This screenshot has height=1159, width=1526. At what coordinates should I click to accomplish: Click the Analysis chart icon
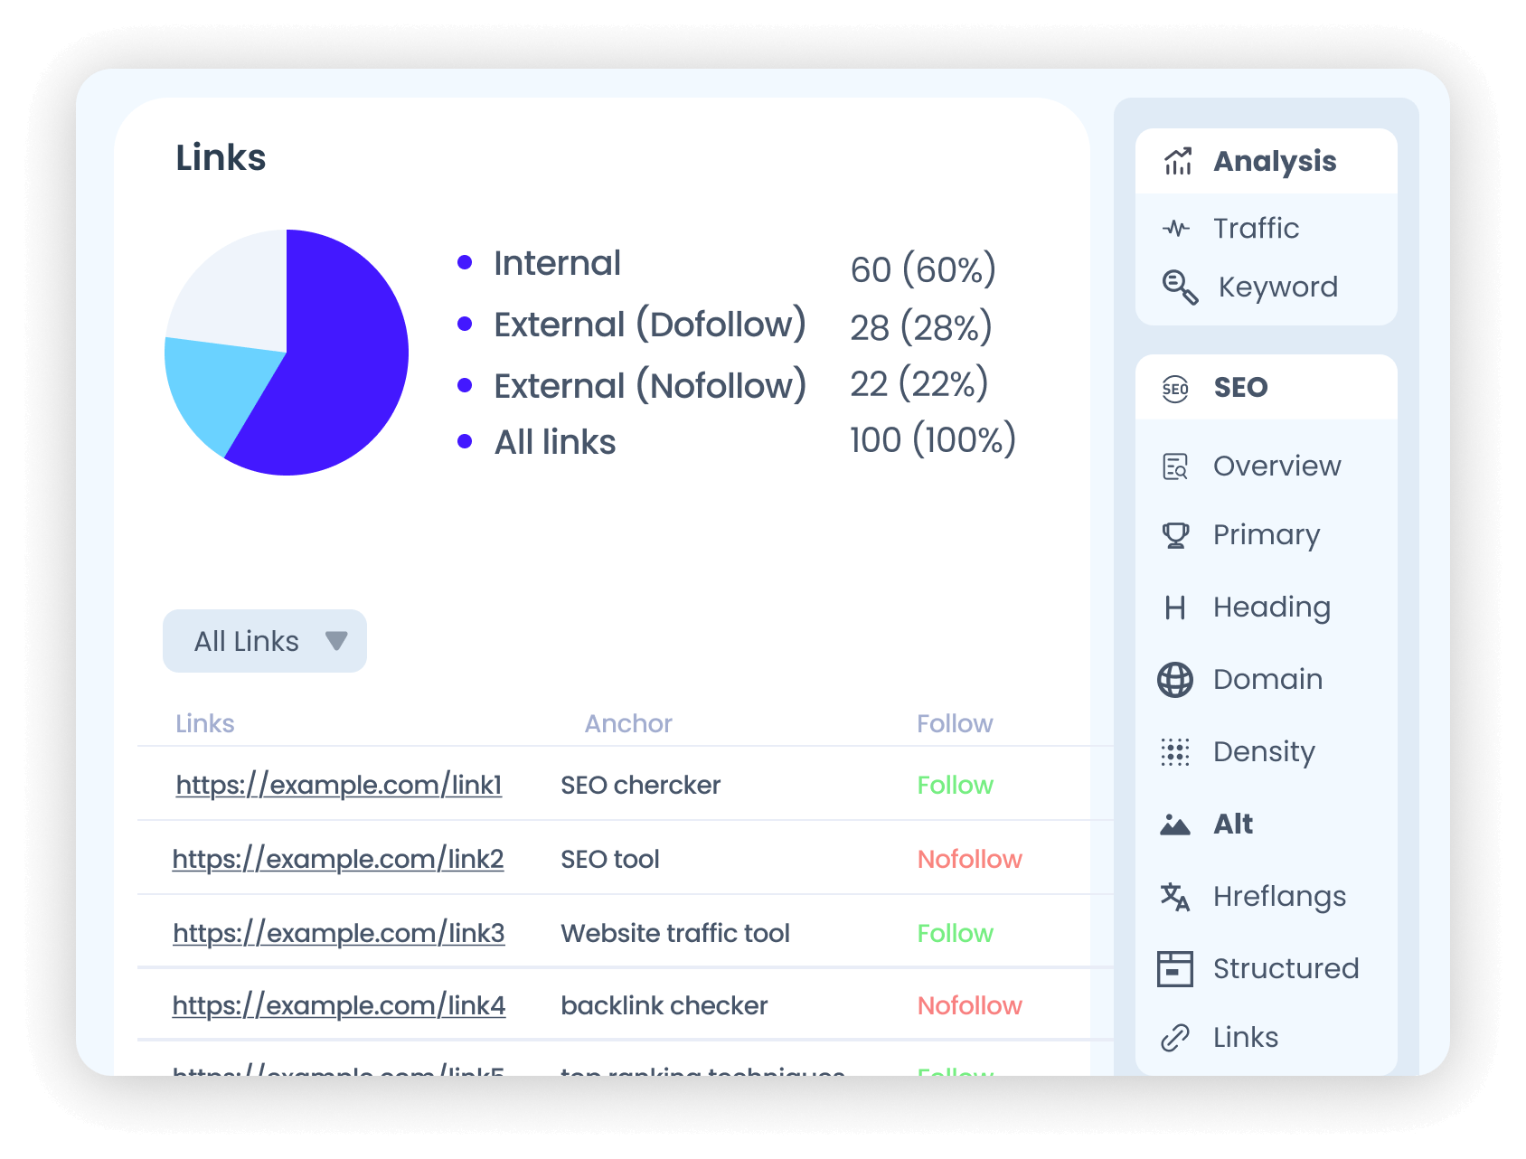pos(1177,162)
